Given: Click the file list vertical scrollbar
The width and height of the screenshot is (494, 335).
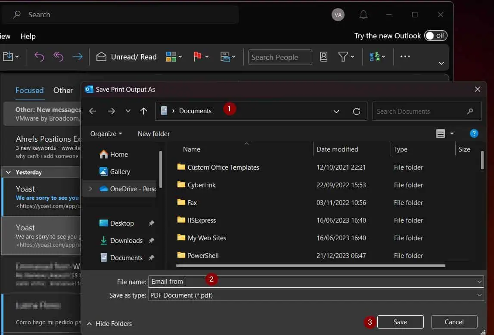Looking at the screenshot, I should tap(482, 160).
